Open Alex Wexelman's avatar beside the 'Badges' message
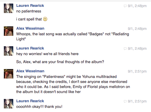 [x=9, y=31]
